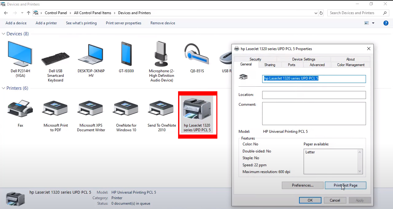Click paper list scrollbar up arrow
This screenshot has width=393, height=209.
(x=360, y=152)
